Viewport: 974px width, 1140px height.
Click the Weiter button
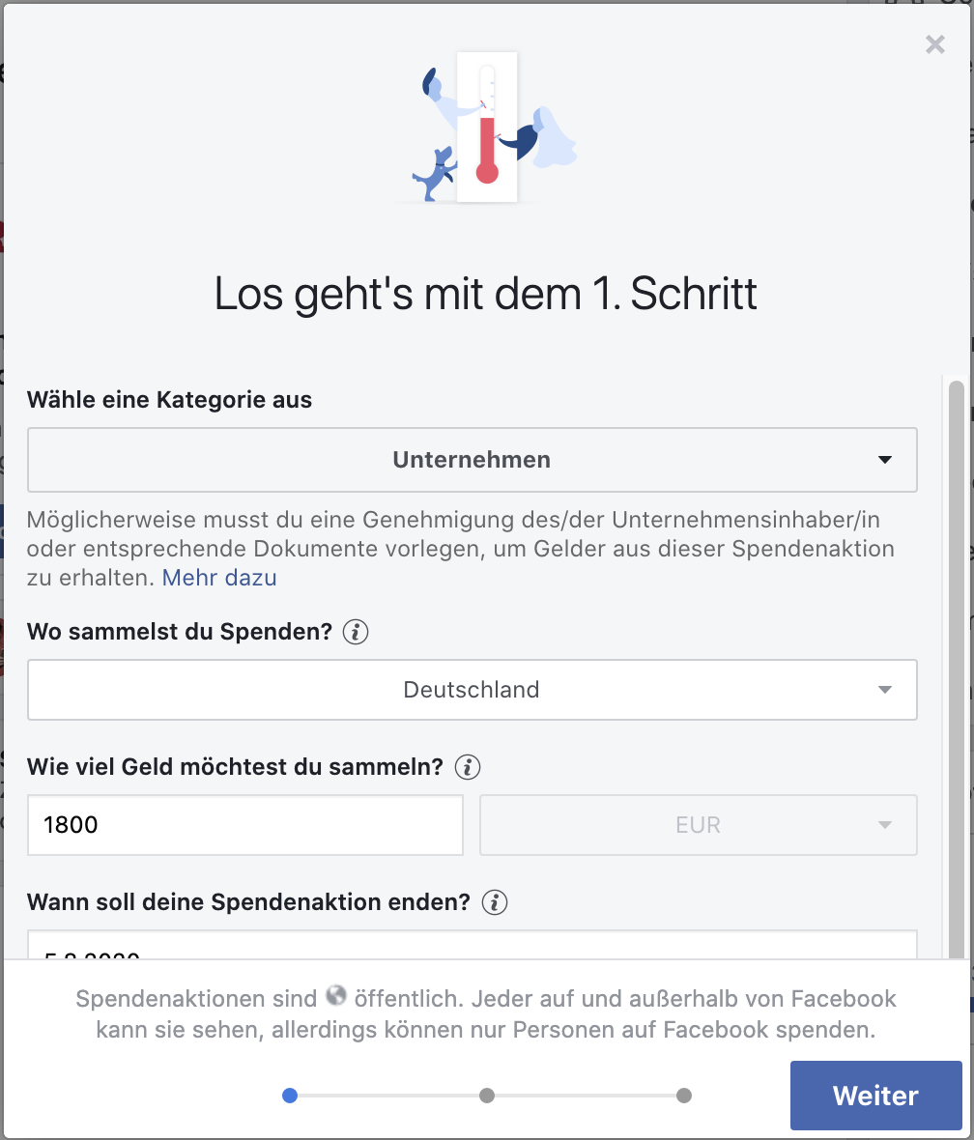(x=875, y=1096)
